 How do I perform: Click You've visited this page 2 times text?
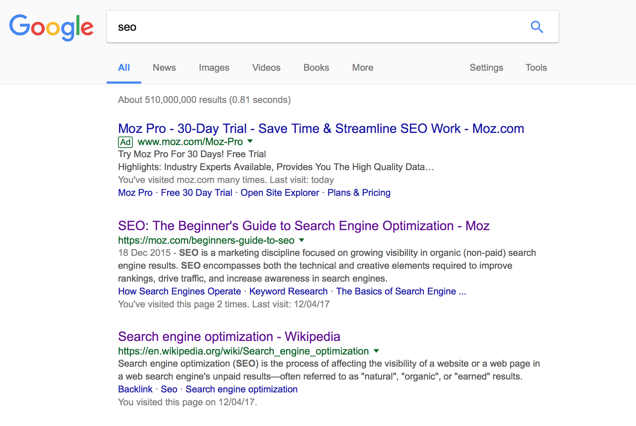click(x=224, y=304)
